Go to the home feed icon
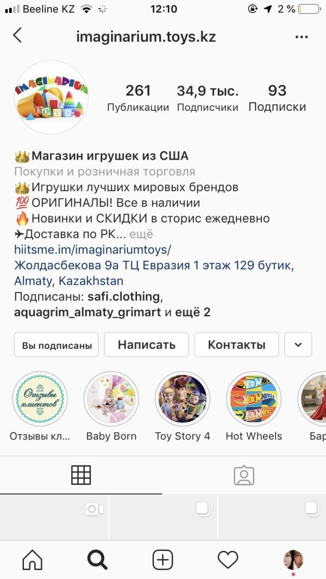The image size is (326, 579). coord(33,560)
